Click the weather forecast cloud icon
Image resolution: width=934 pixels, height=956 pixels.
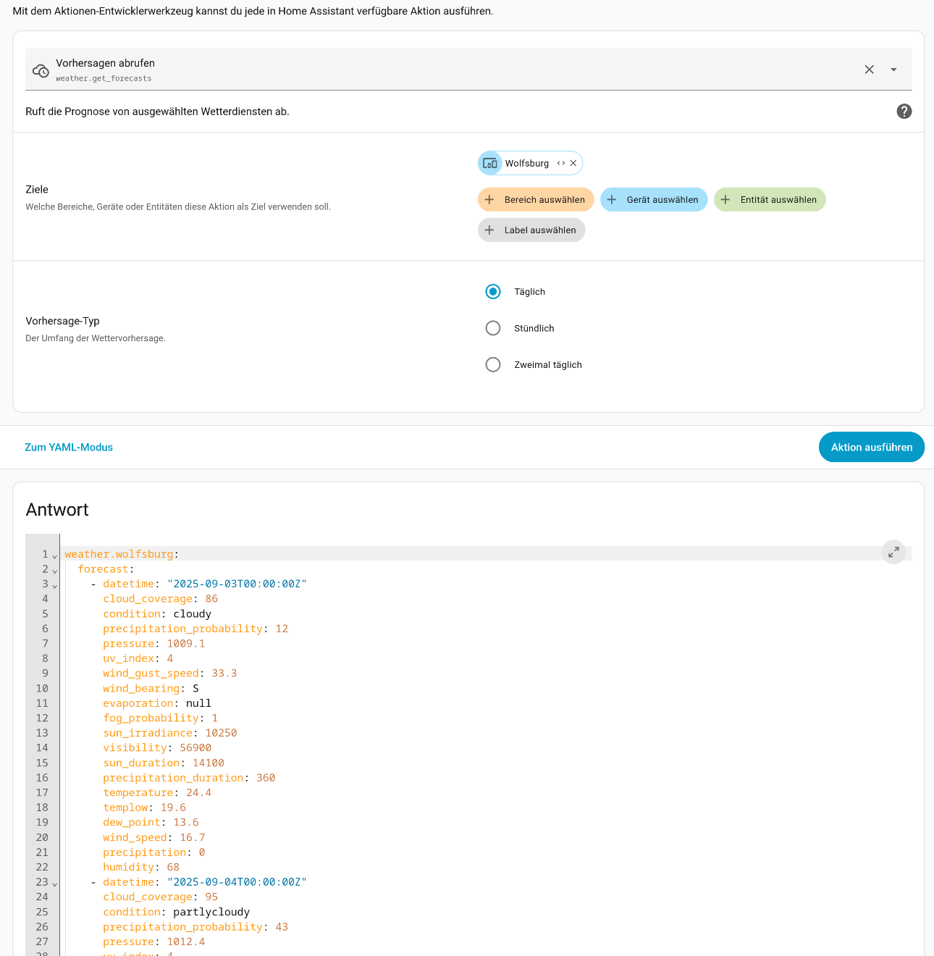click(41, 70)
